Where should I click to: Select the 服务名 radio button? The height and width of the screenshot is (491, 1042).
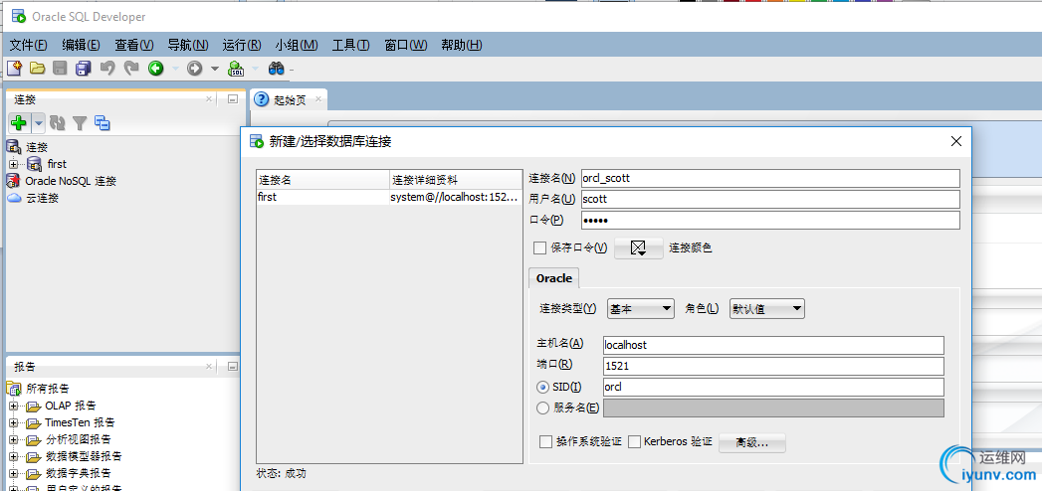(x=542, y=409)
